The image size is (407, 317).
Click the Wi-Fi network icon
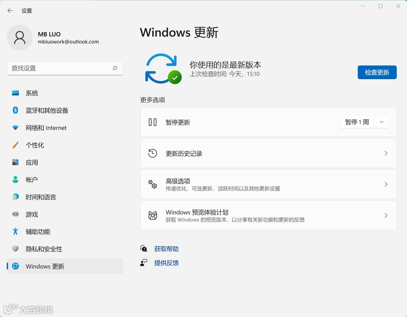tap(15, 127)
